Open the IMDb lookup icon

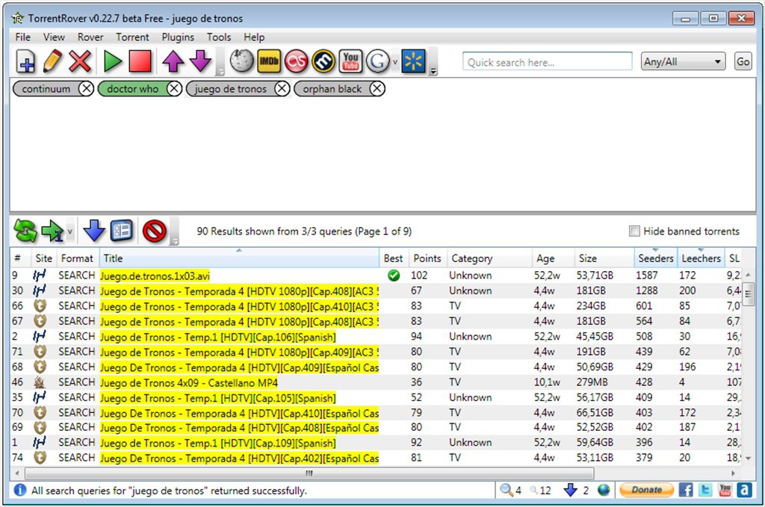tap(269, 61)
